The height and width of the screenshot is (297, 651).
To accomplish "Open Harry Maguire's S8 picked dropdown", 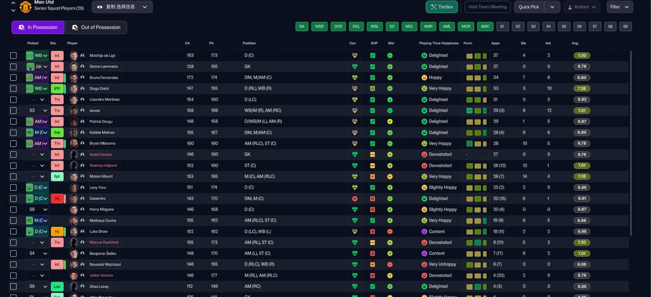I will tap(37, 210).
